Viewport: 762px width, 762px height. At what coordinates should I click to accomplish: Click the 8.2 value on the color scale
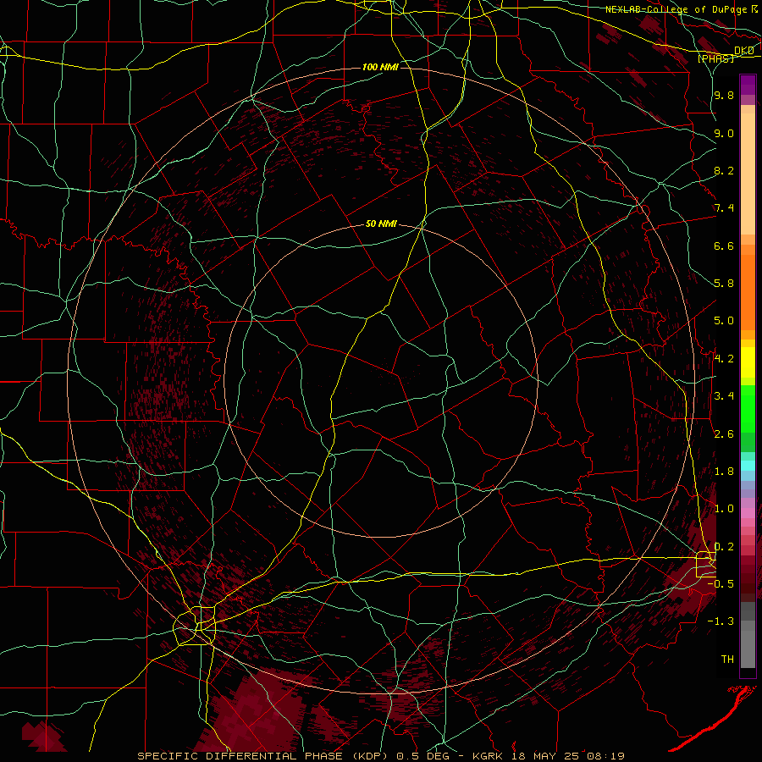[x=724, y=170]
